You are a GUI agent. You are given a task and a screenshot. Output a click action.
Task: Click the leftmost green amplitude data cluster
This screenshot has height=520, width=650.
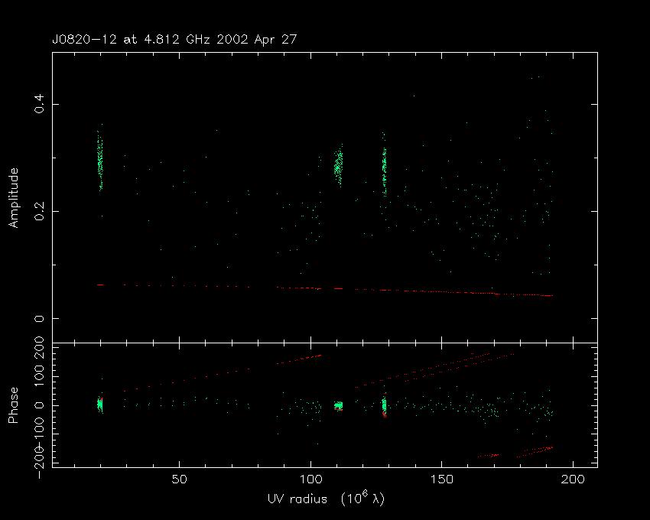(x=99, y=162)
